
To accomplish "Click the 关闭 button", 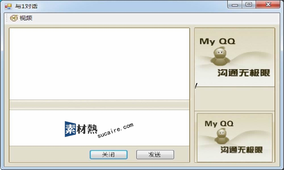I will (x=108, y=155).
